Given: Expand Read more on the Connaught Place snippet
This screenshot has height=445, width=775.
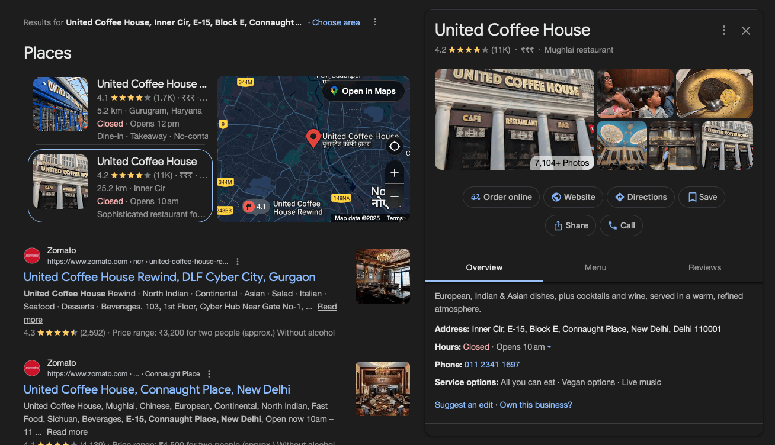Looking at the screenshot, I should click(x=67, y=432).
